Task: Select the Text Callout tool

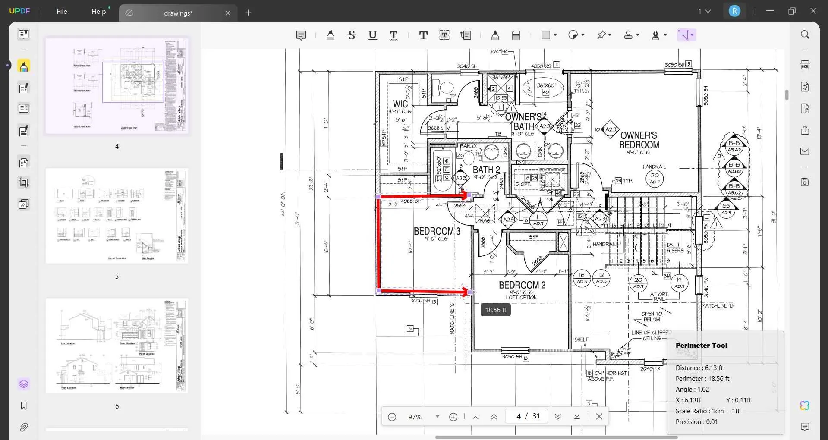Action: (466, 35)
